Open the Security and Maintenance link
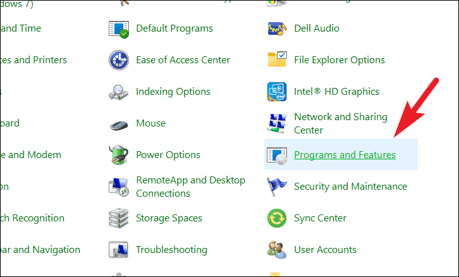Viewport: 459px width, 277px height. (x=350, y=187)
